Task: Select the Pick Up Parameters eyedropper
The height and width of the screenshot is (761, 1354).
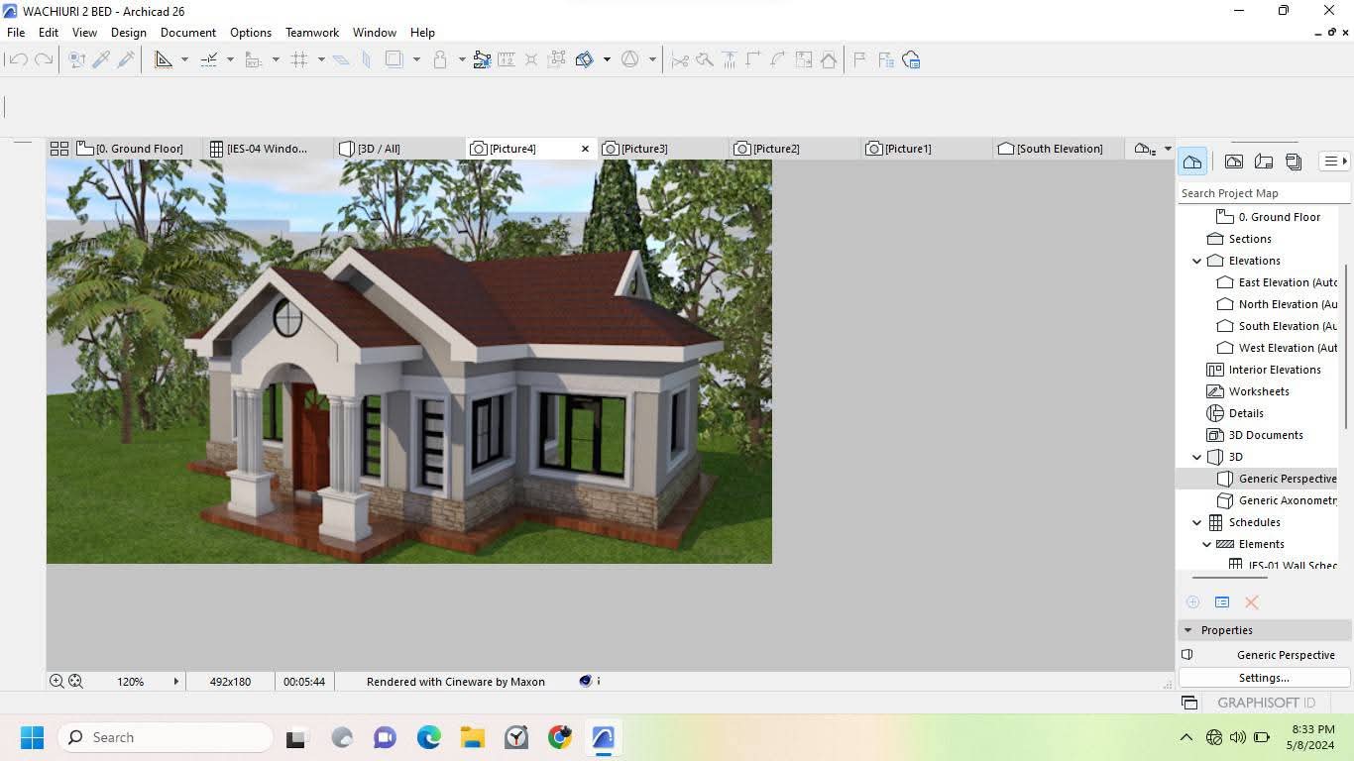Action: (101, 60)
